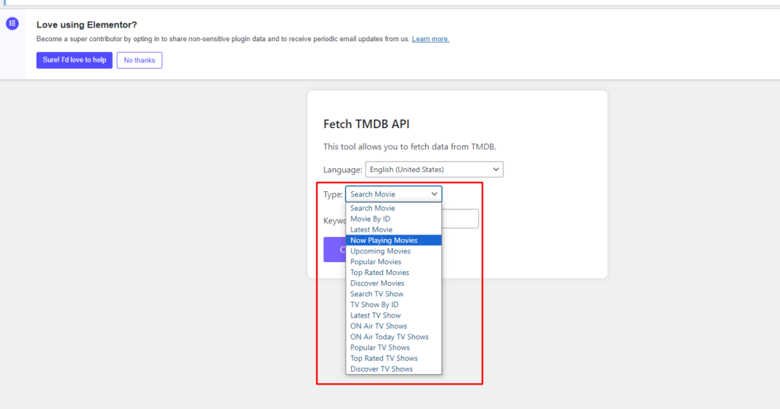Pick 'Popular TV Shows' option
This screenshot has width=780, height=409.
coord(394,347)
